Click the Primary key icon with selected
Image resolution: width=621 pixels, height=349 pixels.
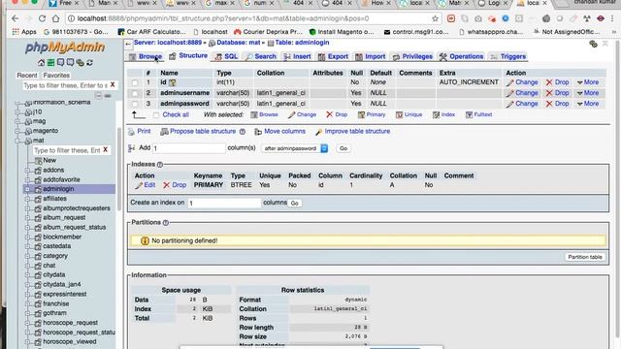[x=361, y=114]
